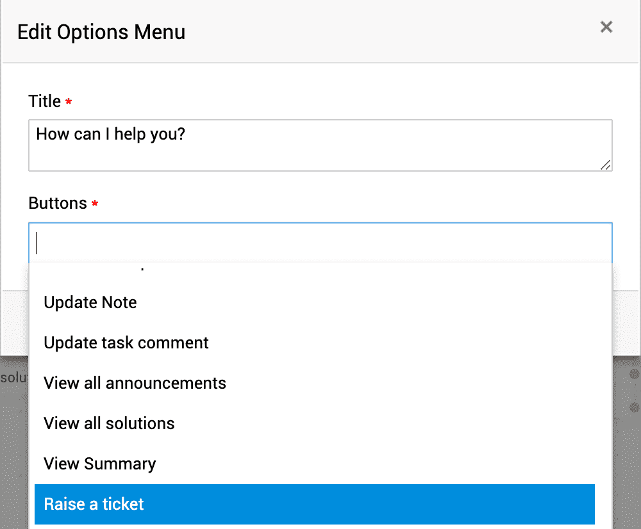Click the X icon in the dialog corner
Screen dimensions: 641x529
click(x=606, y=27)
